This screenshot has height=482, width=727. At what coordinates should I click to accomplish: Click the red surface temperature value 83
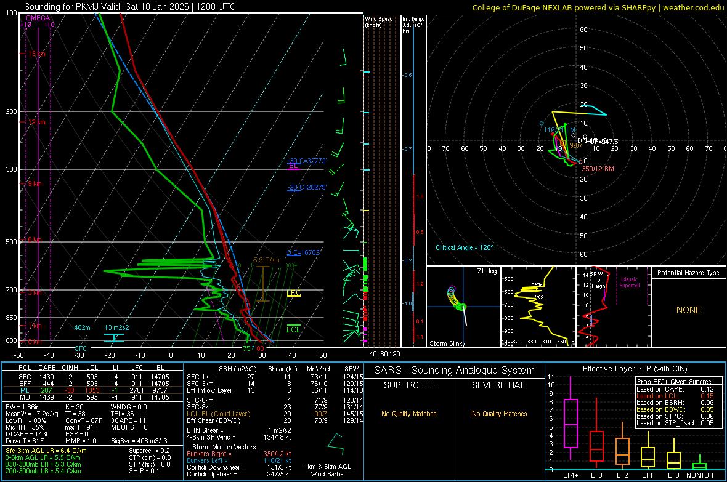[x=260, y=348]
